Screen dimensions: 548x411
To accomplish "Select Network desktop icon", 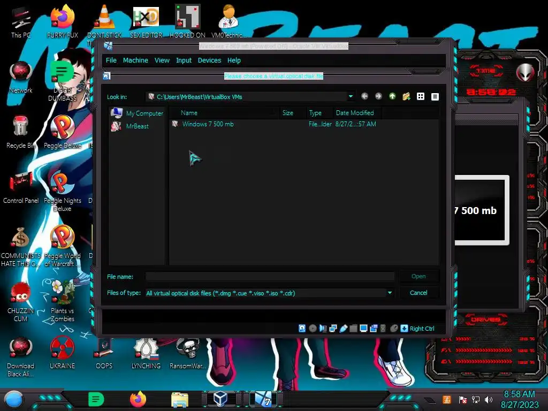I will (21, 77).
